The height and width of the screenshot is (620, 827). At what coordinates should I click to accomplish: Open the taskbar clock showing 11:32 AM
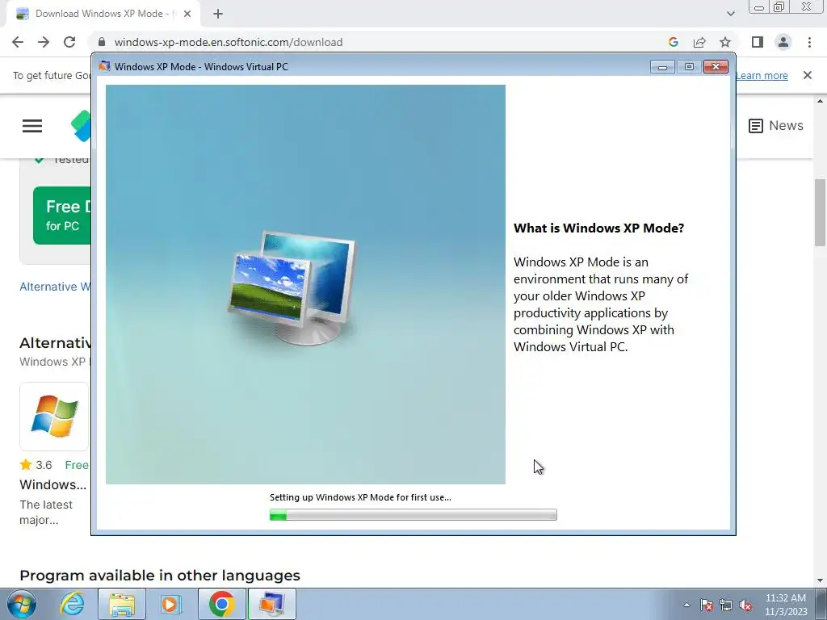tap(786, 605)
